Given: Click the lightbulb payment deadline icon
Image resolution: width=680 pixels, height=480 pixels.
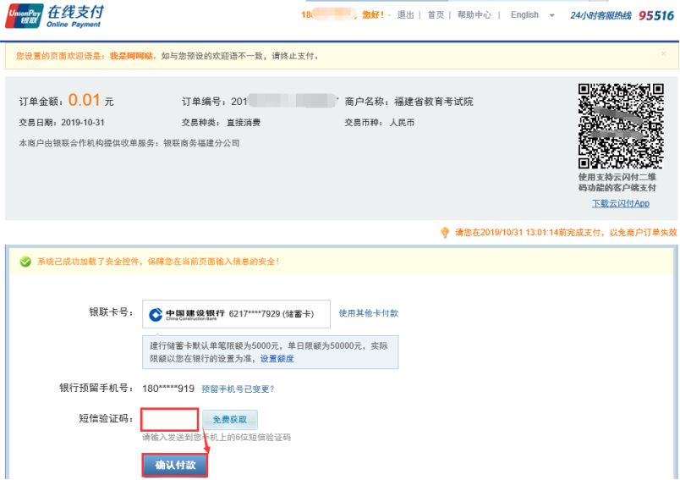Looking at the screenshot, I should [x=445, y=233].
